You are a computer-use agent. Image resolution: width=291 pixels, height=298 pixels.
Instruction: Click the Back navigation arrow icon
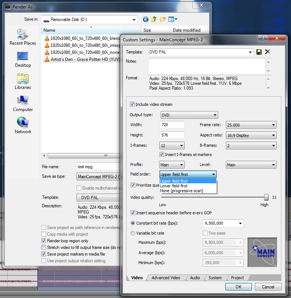click(146, 19)
